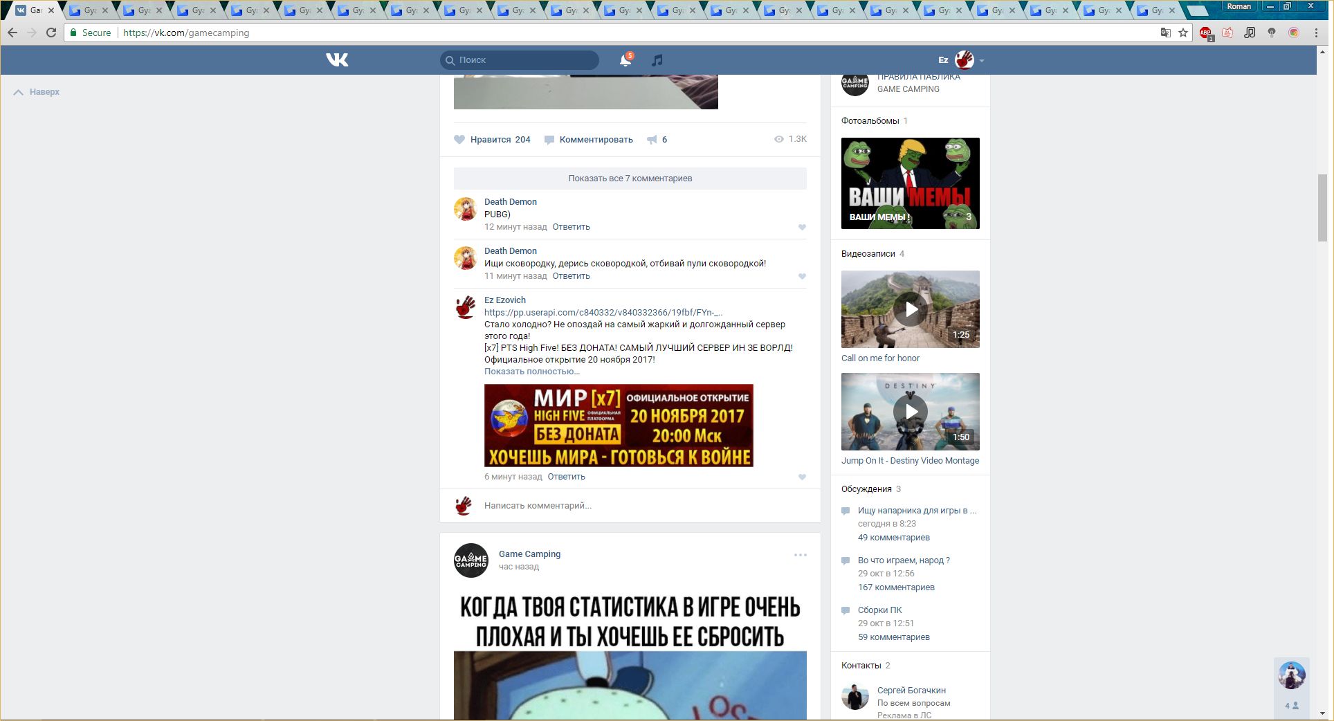Open the Google Translate icon in address bar
This screenshot has height=721, width=1334.
click(1166, 33)
